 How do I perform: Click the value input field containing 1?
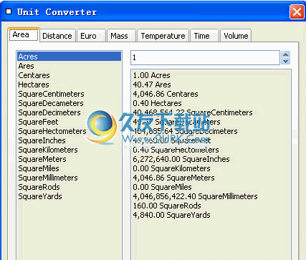coord(205,57)
